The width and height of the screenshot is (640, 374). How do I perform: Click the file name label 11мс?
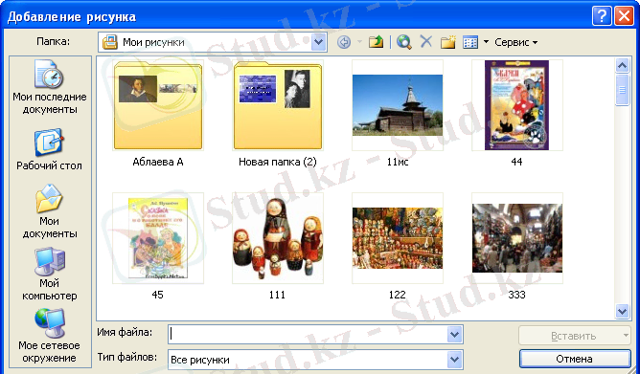[398, 163]
